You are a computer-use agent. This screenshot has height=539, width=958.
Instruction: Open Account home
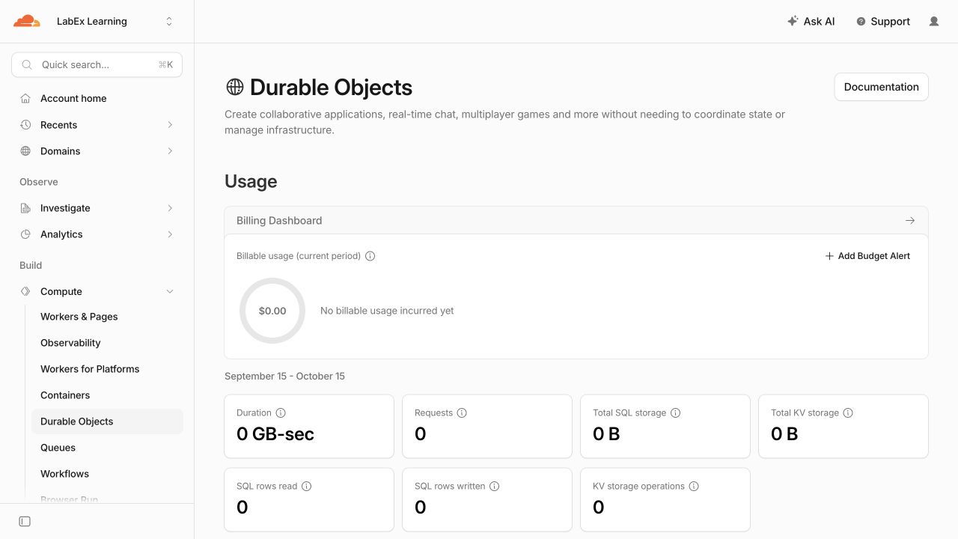coord(97,99)
